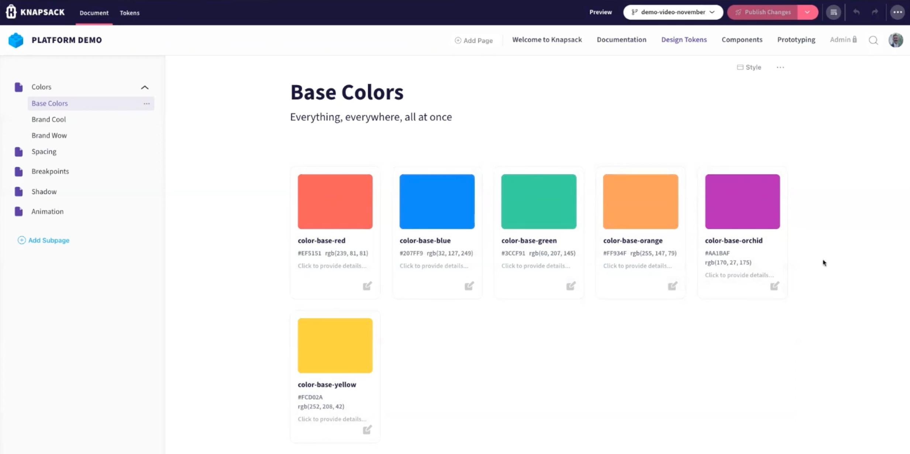Open page options ellipsis next to Style
Screen dimensions: 910x454
pyautogui.click(x=780, y=67)
